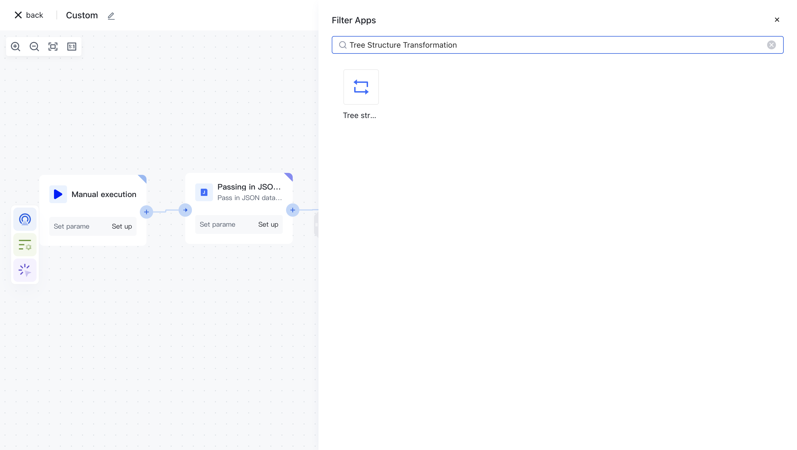Screen dimensions: 797x450
Task: Go back from the workflow editor
Action: [x=29, y=15]
